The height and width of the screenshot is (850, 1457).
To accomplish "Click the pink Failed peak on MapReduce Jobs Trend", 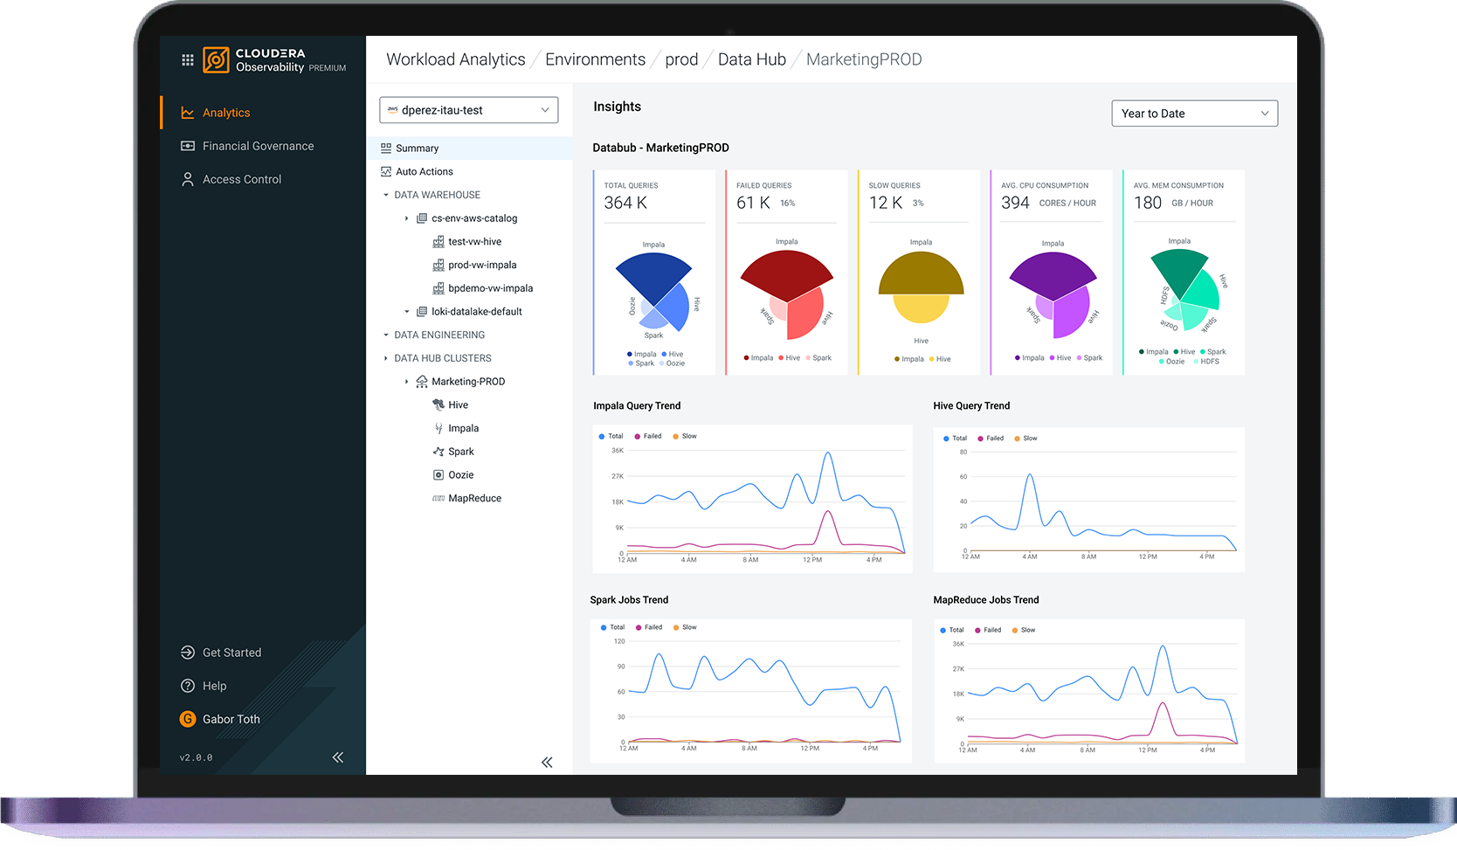I will [1163, 703].
